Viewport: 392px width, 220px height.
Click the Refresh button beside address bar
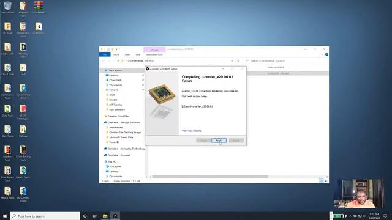tap(238, 61)
